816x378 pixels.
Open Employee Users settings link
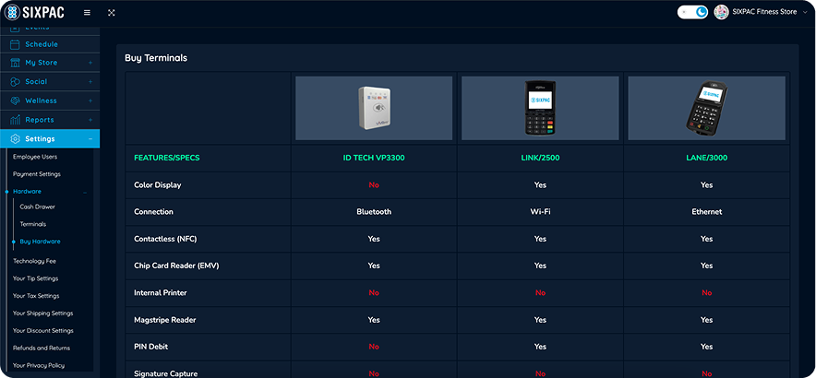pyautogui.click(x=35, y=157)
